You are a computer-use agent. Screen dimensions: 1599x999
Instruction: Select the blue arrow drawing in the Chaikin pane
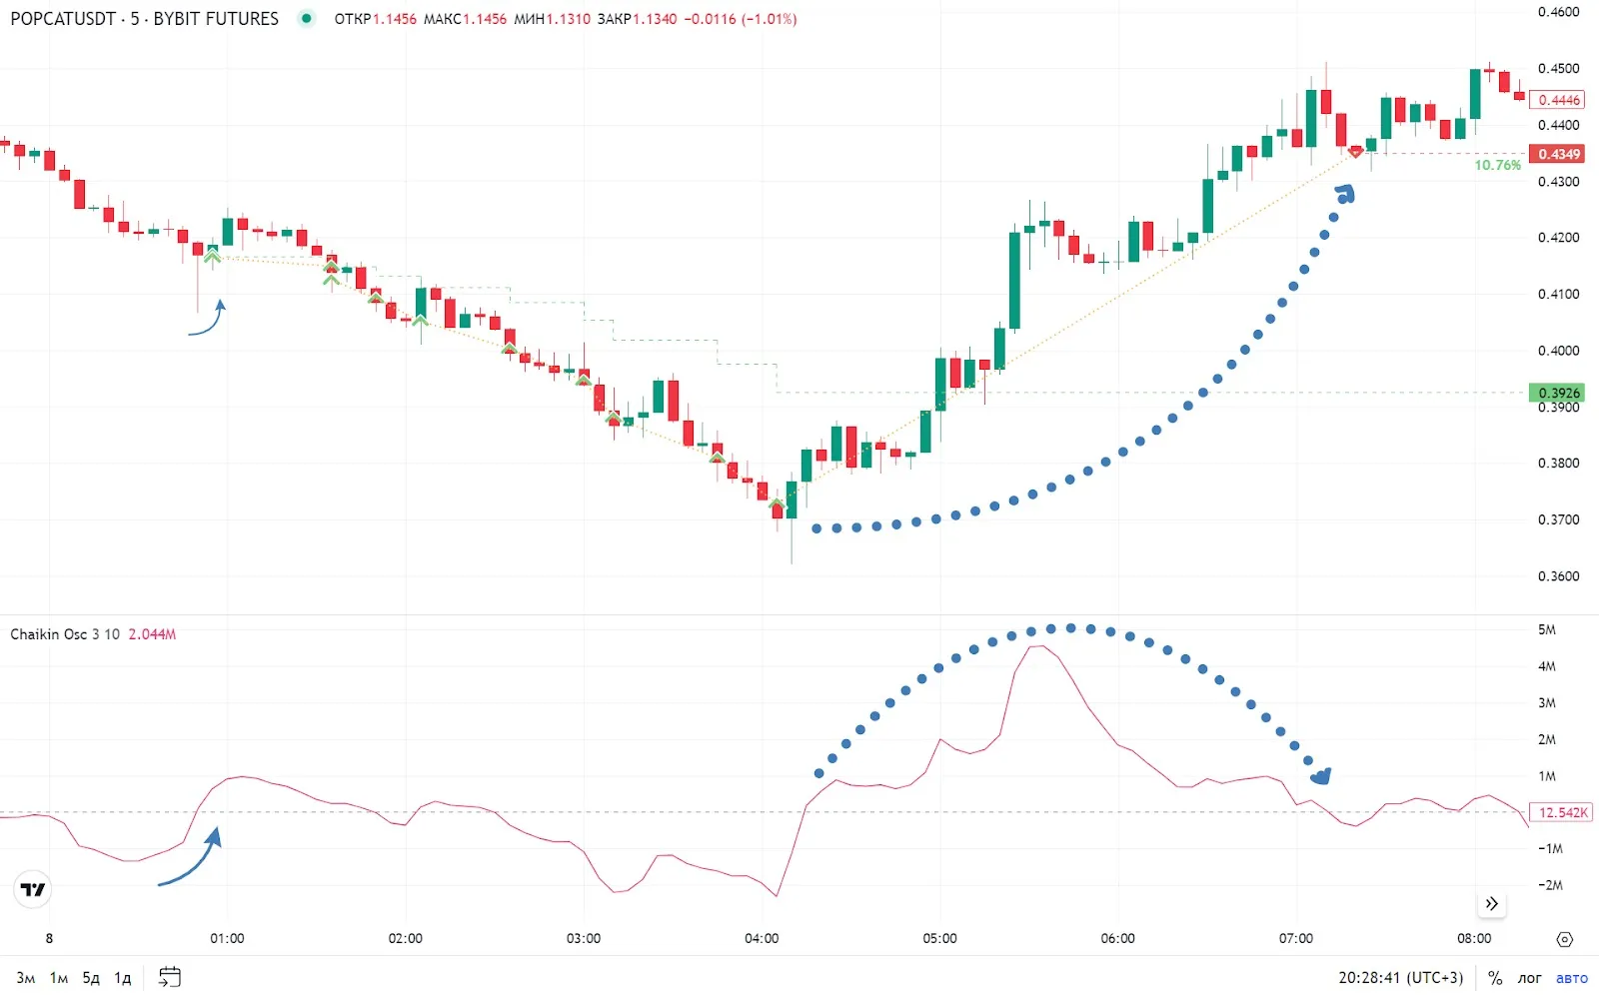tap(192, 859)
